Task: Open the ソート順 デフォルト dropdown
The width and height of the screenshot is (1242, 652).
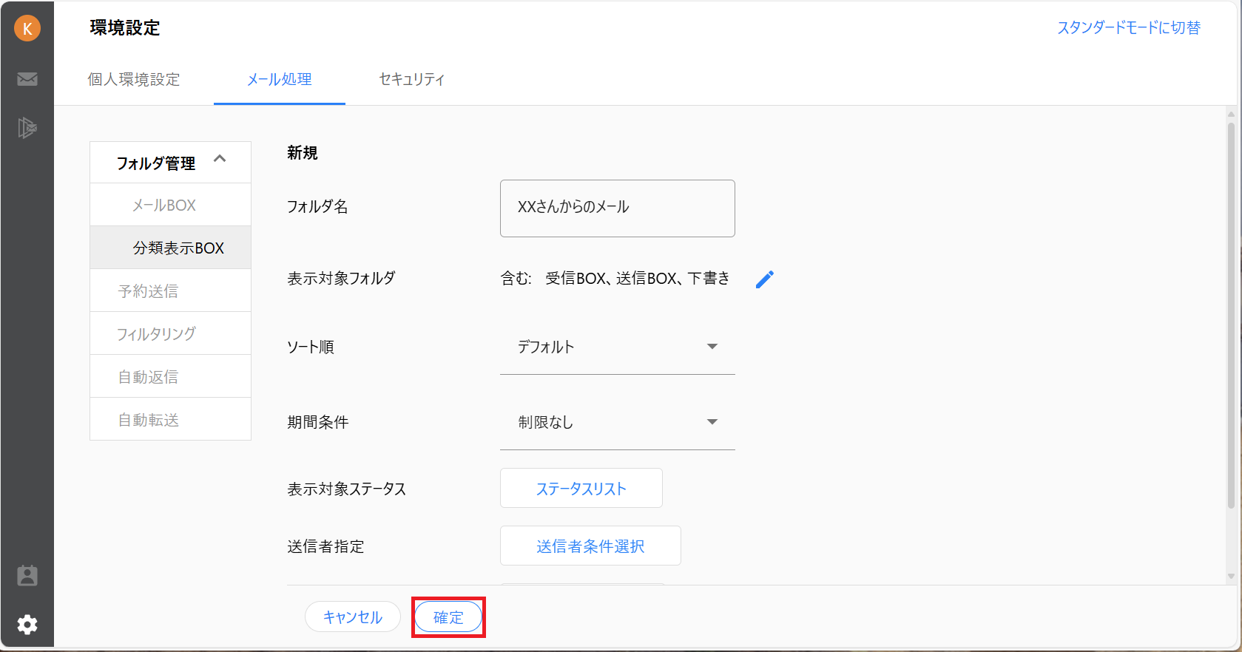Action: click(618, 347)
